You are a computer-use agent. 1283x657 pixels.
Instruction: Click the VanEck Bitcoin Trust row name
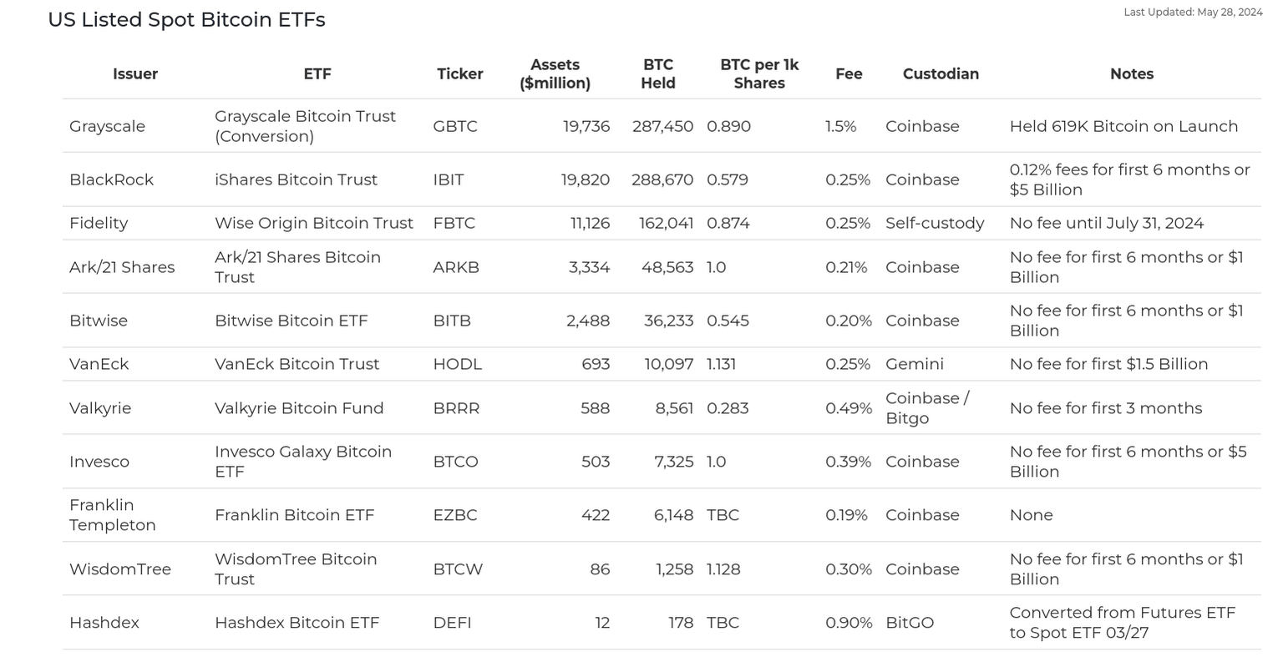(x=297, y=364)
